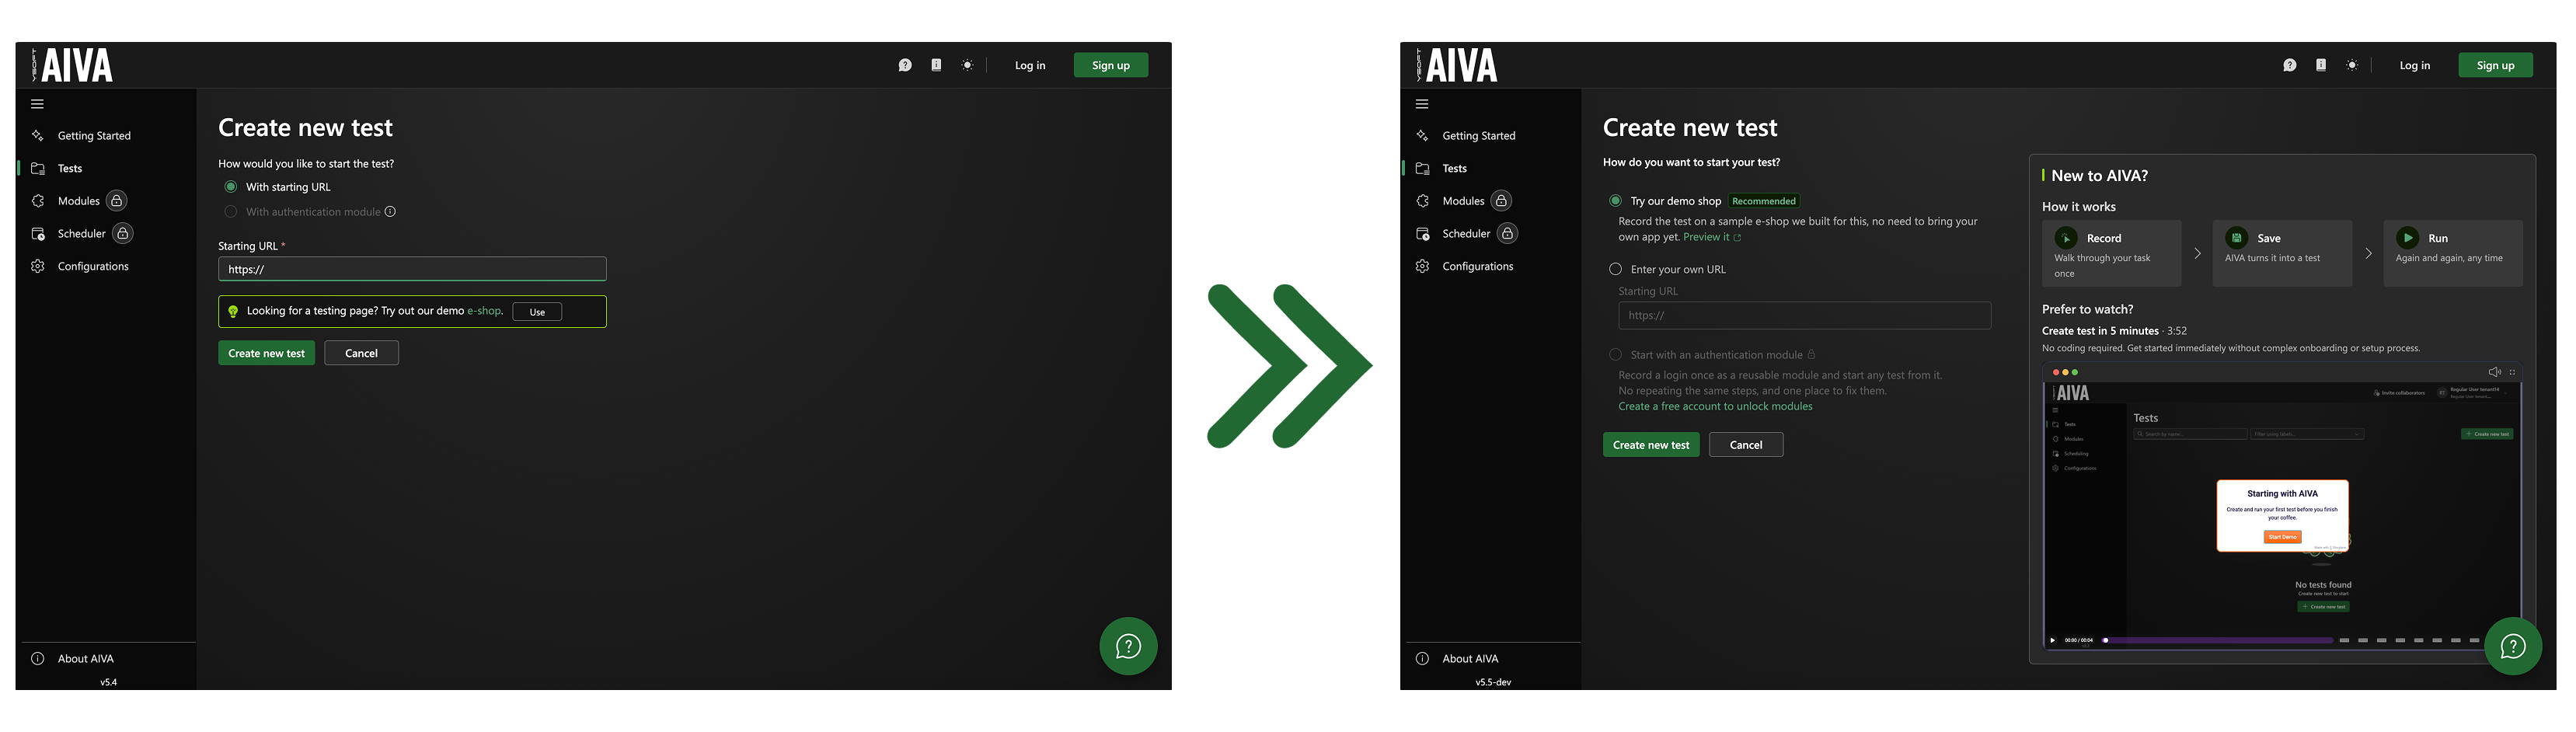Select the With starting URL radio button
This screenshot has height=732, width=2576.
tap(231, 187)
